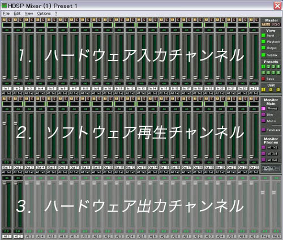Open routing dropdown below Out 23
This screenshot has width=283, height=240.
254,172
